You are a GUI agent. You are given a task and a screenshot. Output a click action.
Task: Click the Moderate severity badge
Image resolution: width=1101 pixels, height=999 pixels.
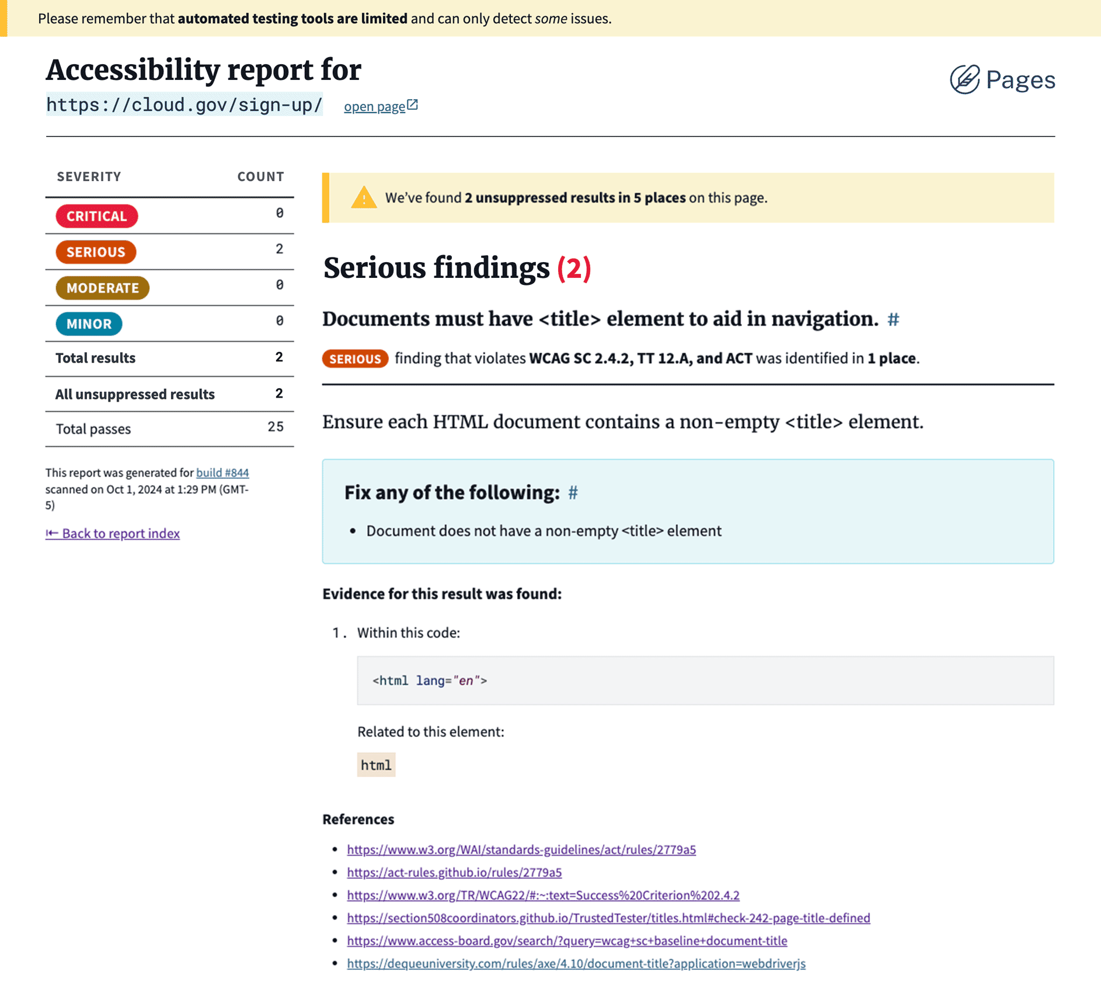pos(102,288)
